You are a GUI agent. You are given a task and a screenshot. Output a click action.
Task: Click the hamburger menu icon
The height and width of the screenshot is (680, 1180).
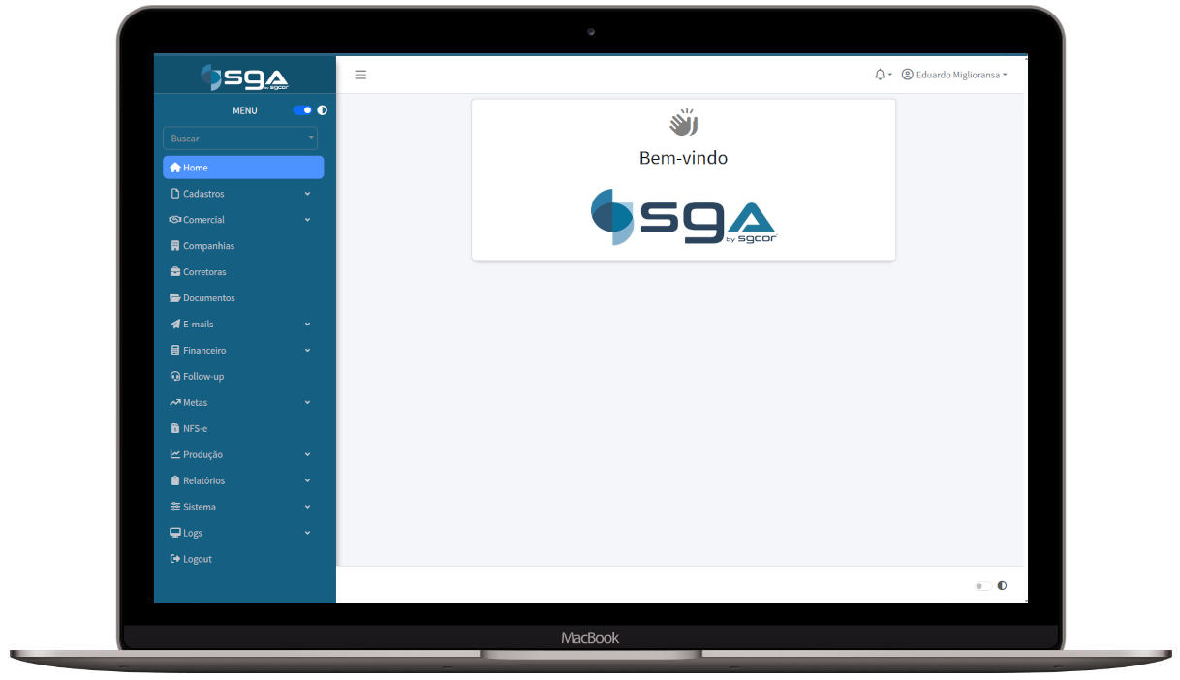tap(360, 75)
